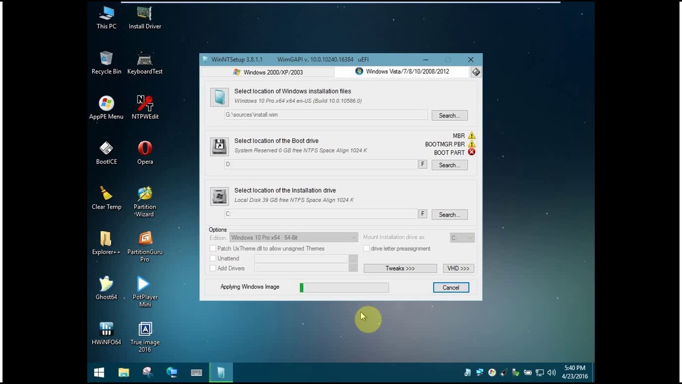Open File Explorer from taskbar

coord(124,373)
